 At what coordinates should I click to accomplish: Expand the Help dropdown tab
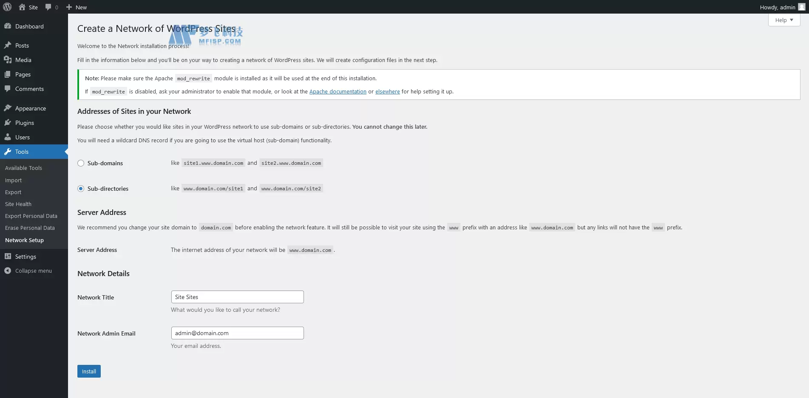coord(784,20)
